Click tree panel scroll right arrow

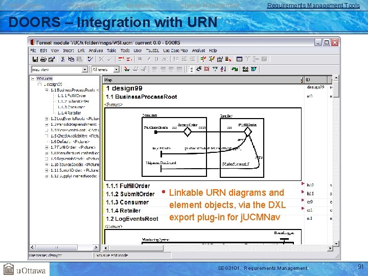[x=96, y=247]
